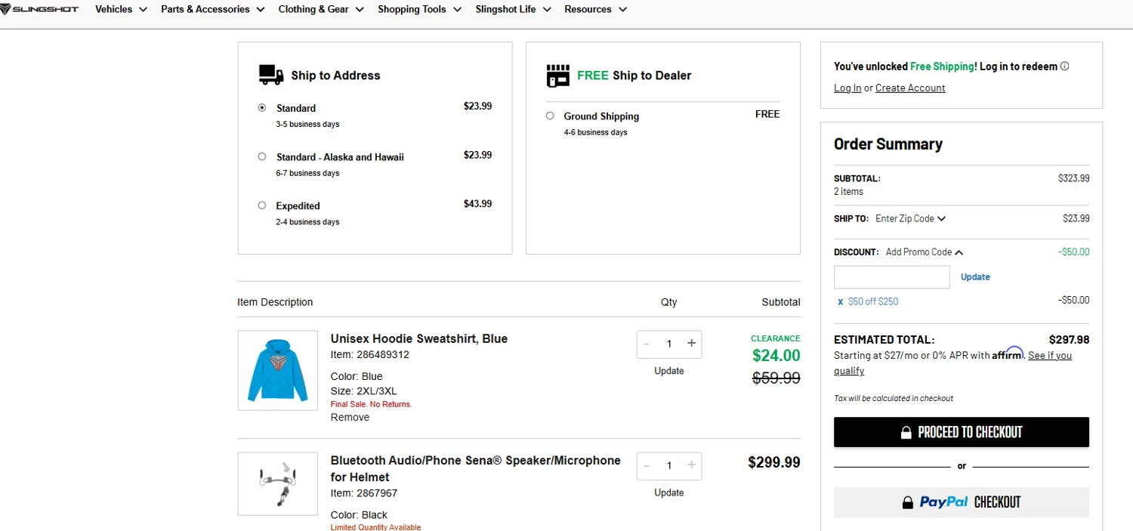Click the $299.99 item subtotal

pyautogui.click(x=774, y=462)
